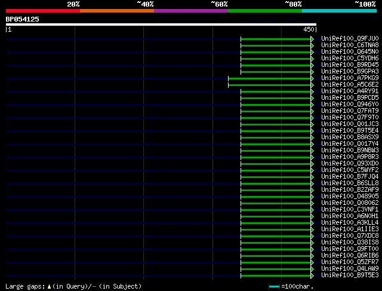Click the white BP054125 query sequence bar
This screenshot has width=382, height=291.
[x=161, y=24]
